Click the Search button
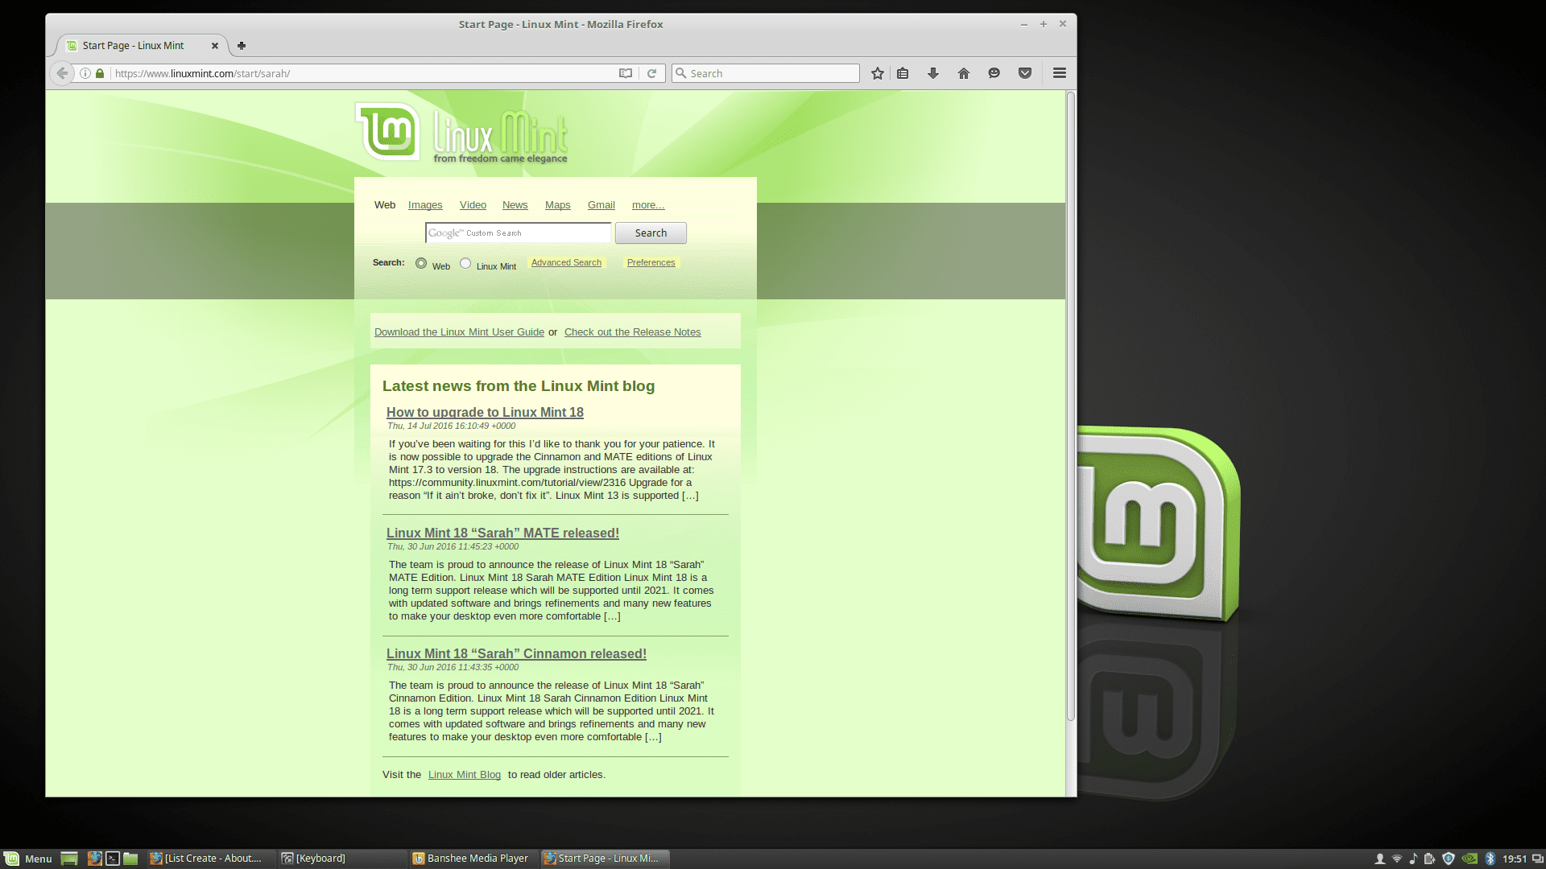This screenshot has width=1546, height=869. [651, 233]
